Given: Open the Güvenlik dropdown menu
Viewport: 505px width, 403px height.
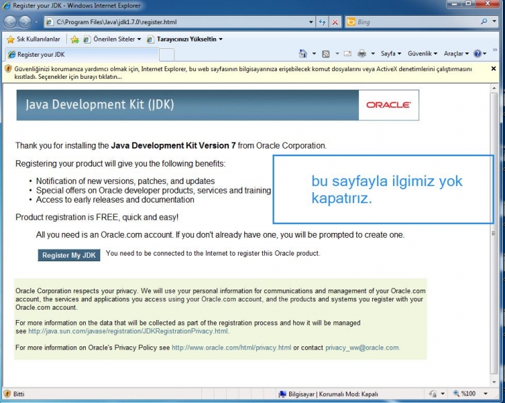Looking at the screenshot, I should [421, 53].
